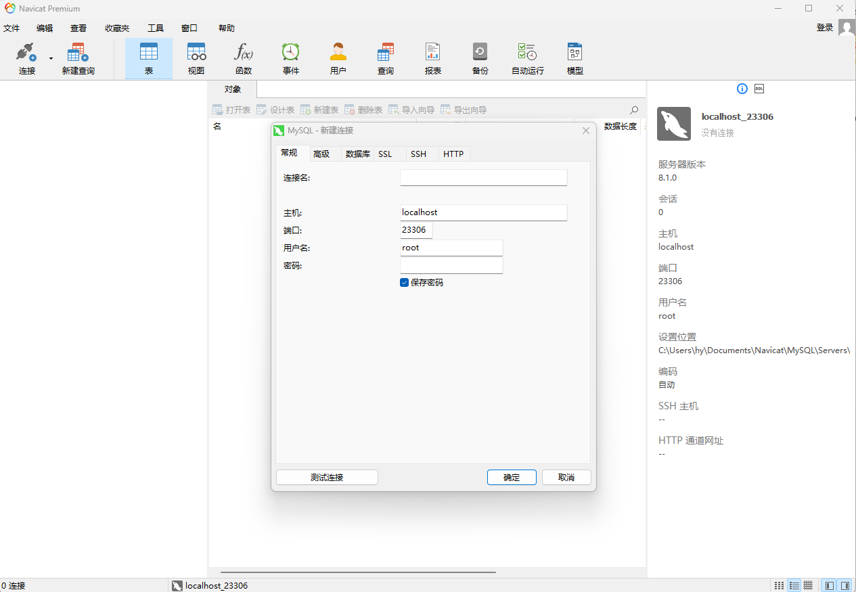Screen dimensions: 856x592
Task: Click the search magnifier icon
Action: pos(634,110)
